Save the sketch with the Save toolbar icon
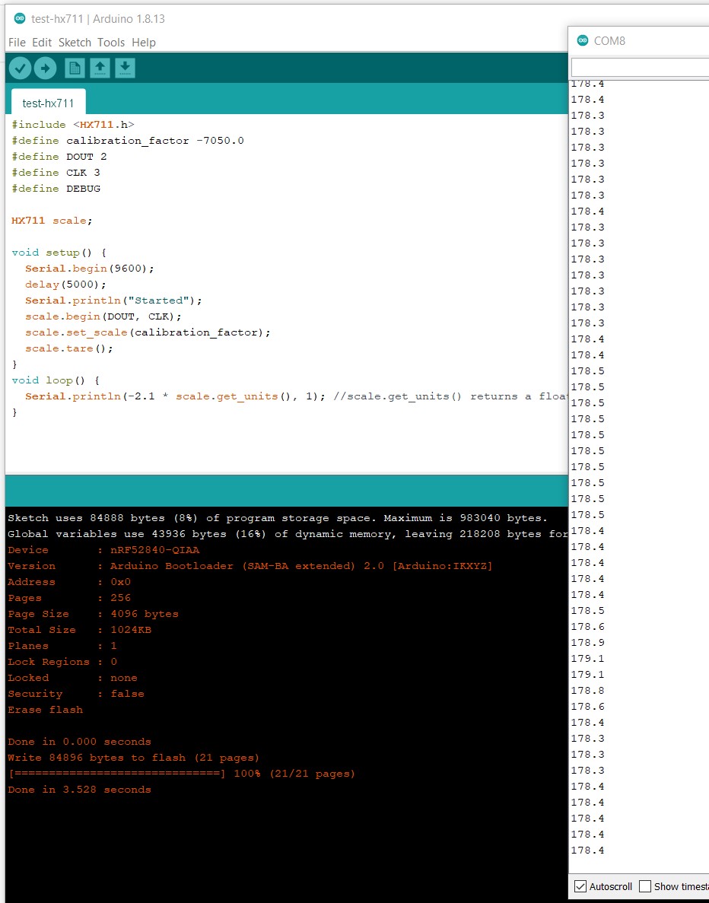This screenshot has width=709, height=903. coord(124,68)
